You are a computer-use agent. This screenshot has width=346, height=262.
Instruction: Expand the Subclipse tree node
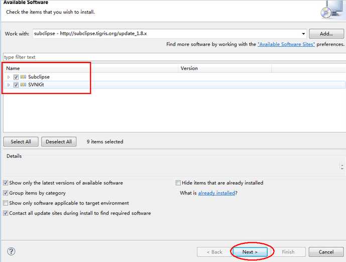[9, 77]
